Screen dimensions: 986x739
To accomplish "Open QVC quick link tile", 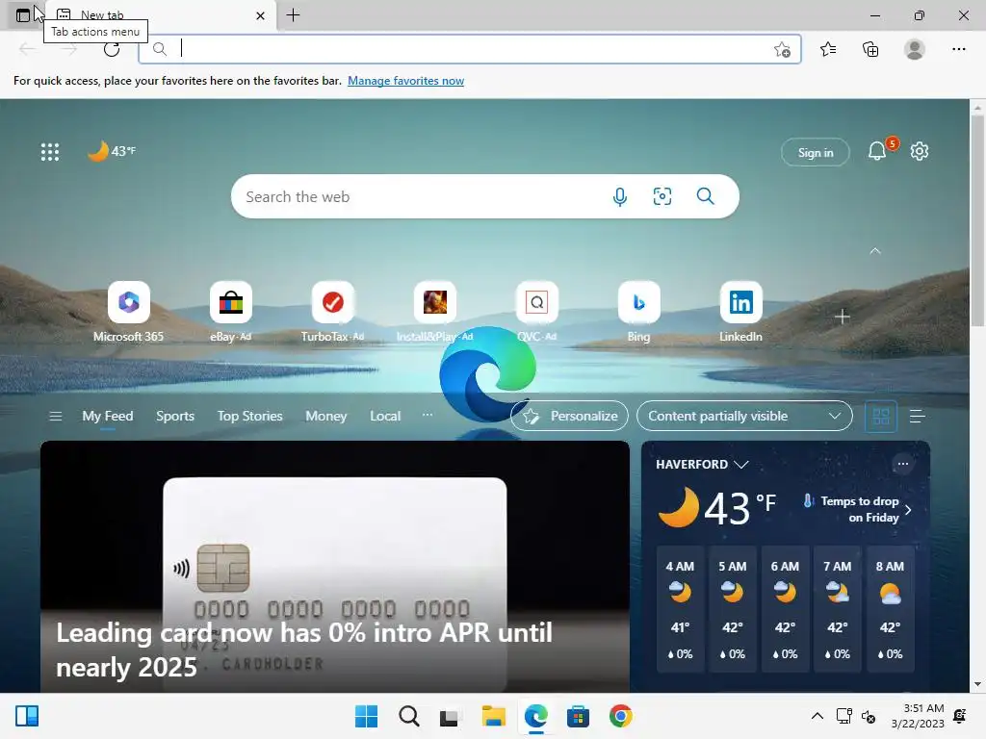I will [x=536, y=311].
